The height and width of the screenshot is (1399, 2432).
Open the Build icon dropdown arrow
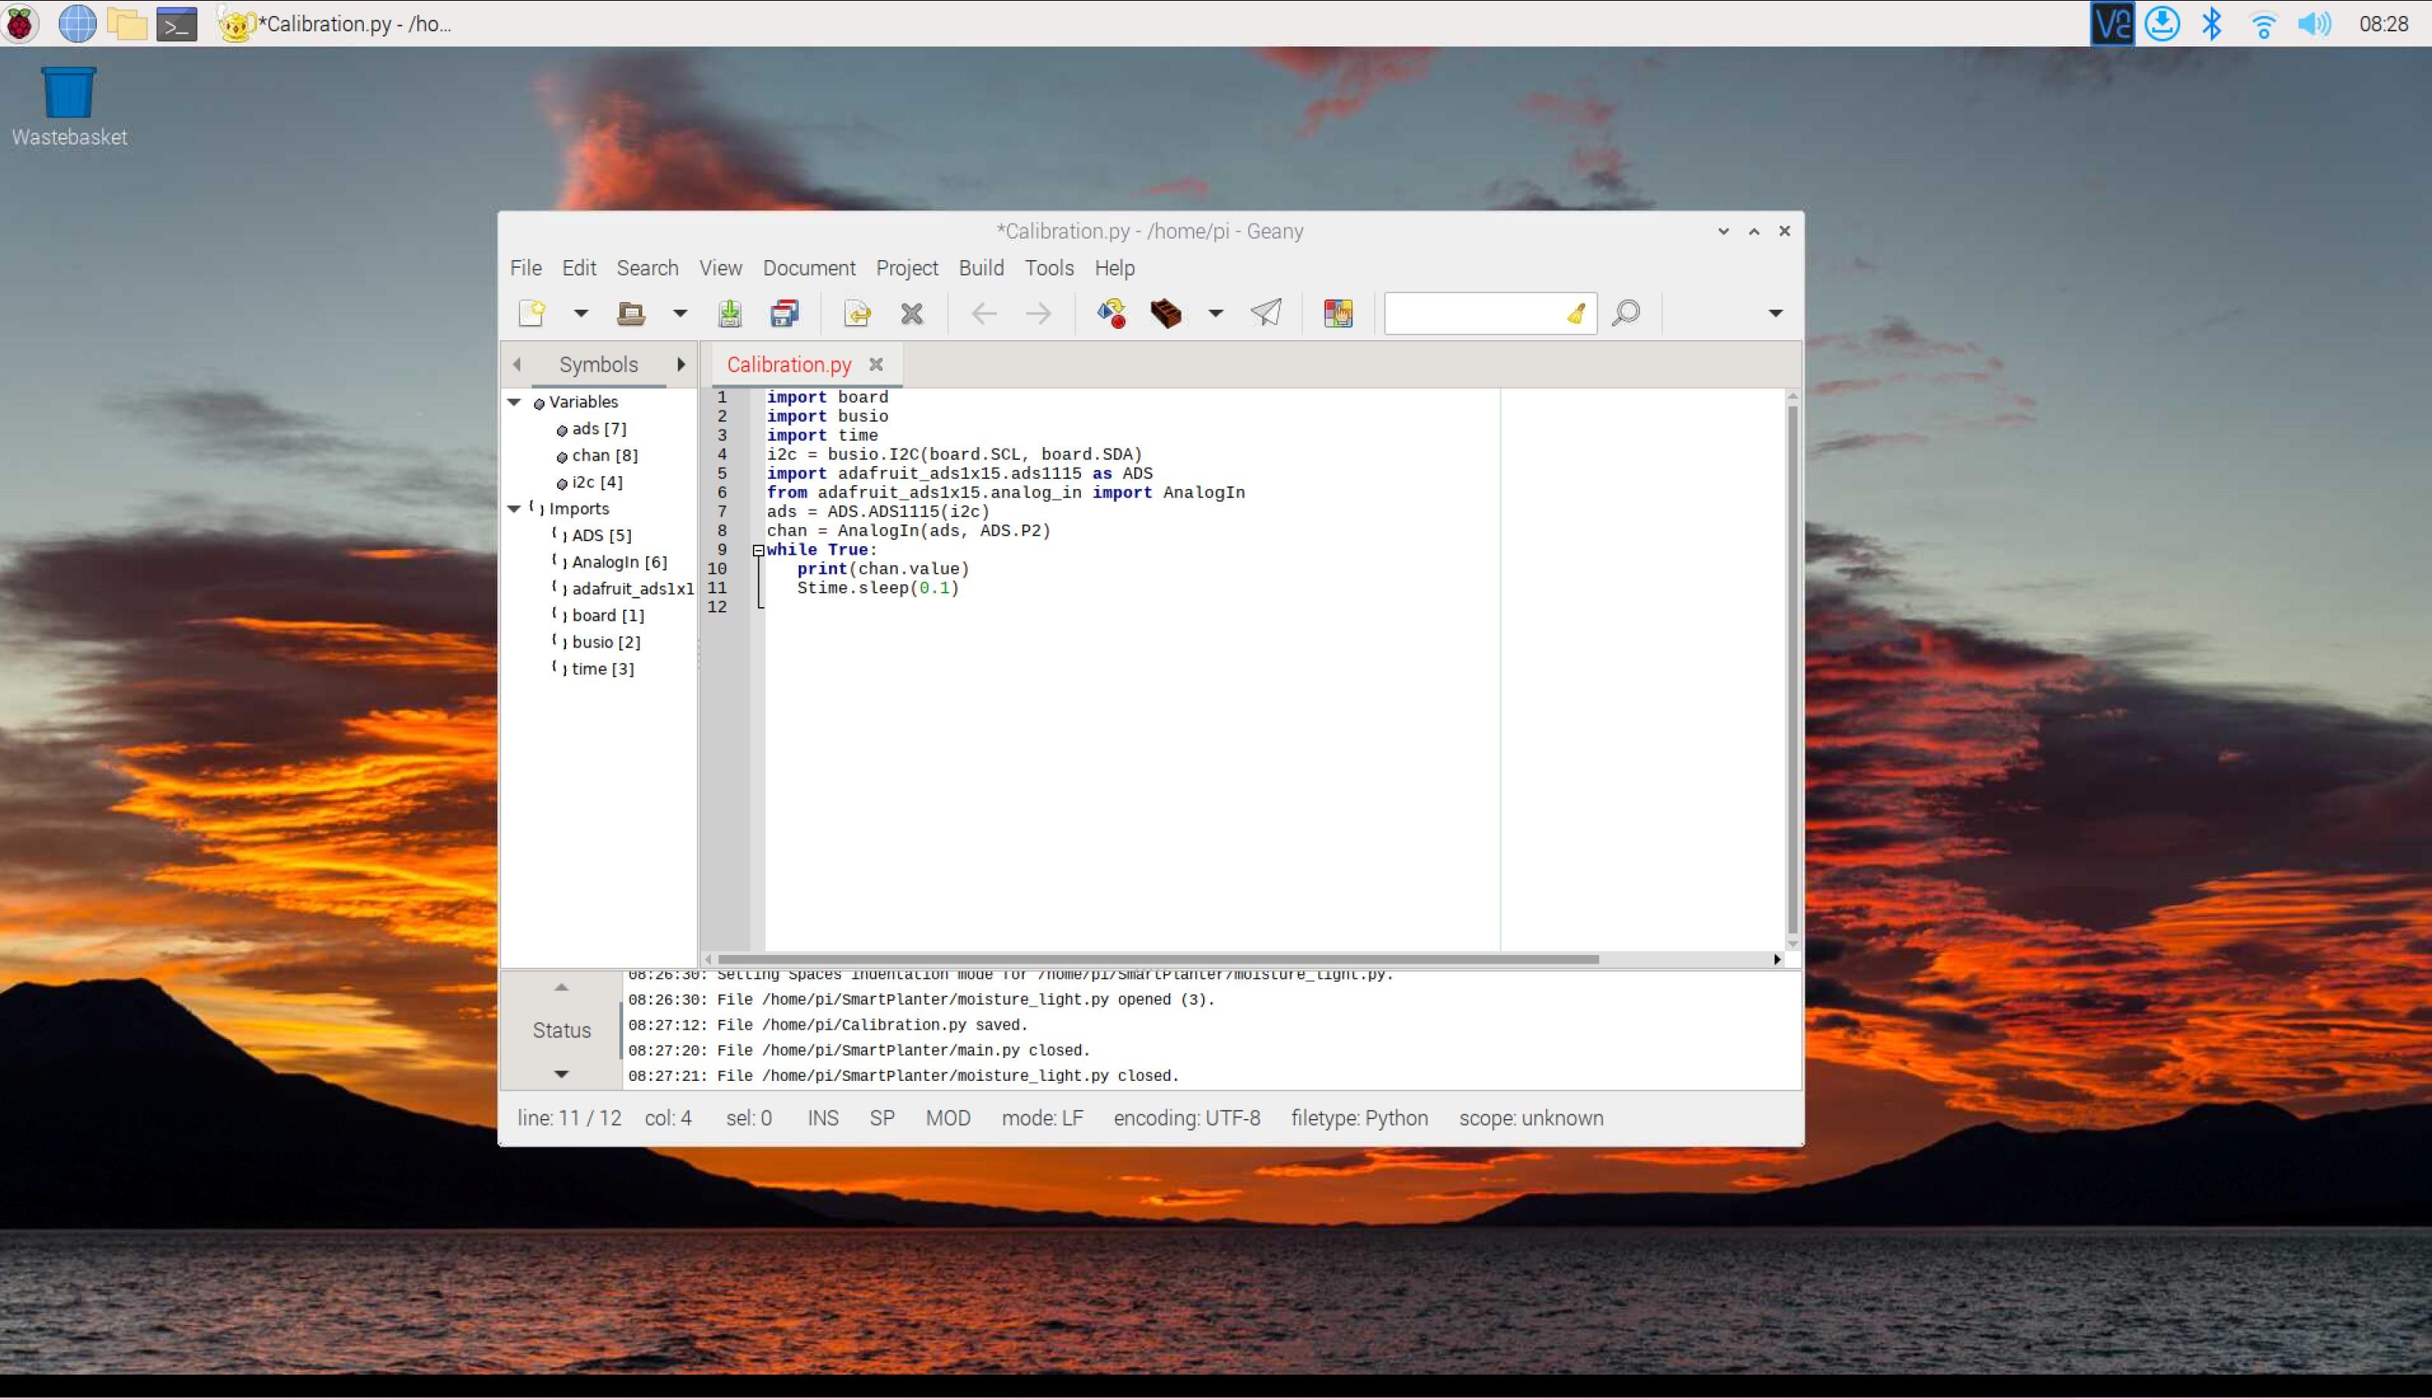point(1215,314)
